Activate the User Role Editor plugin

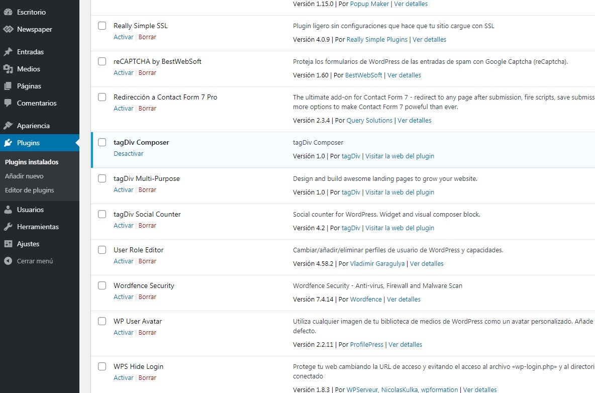click(x=124, y=261)
